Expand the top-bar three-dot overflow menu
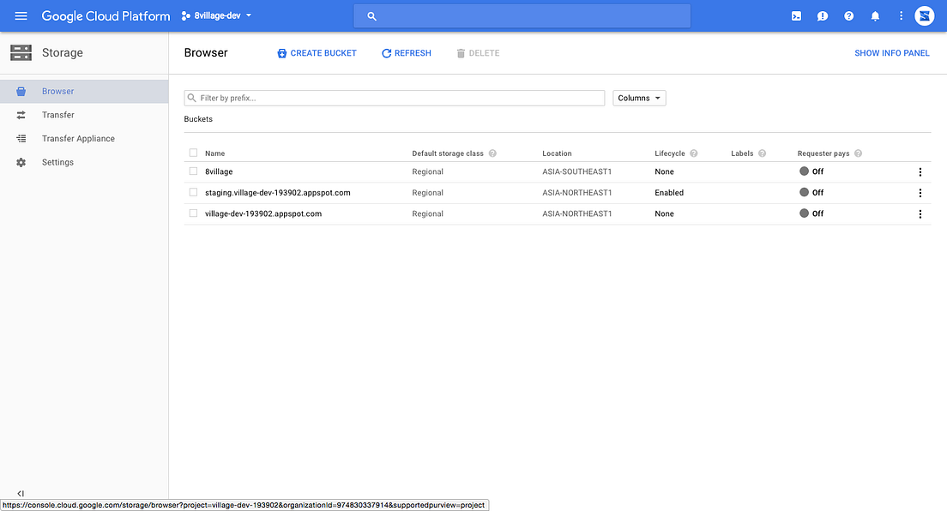This screenshot has width=947, height=511. 900,15
